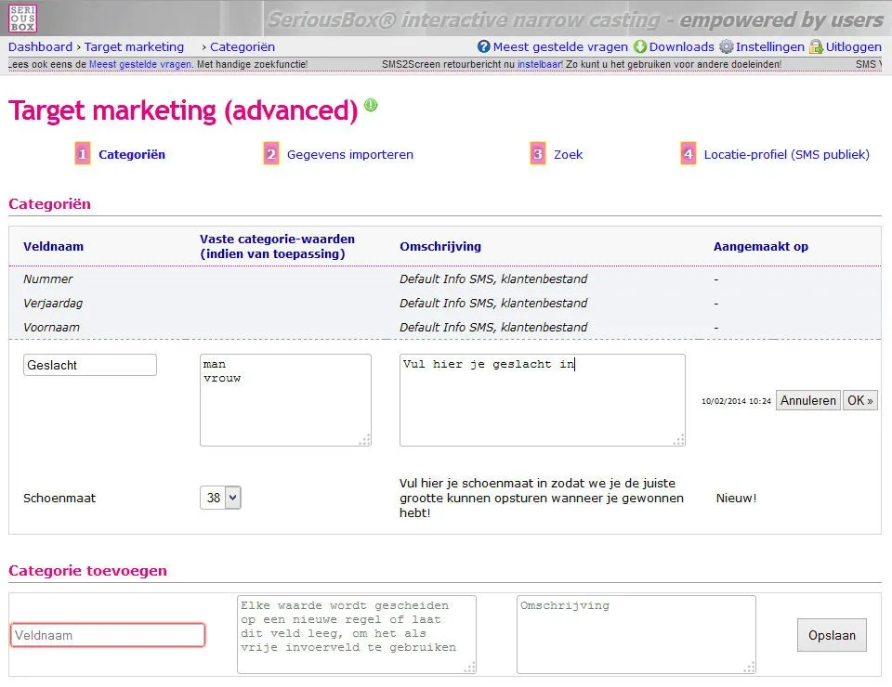Click the Target marketing (advanced) title

[183, 110]
